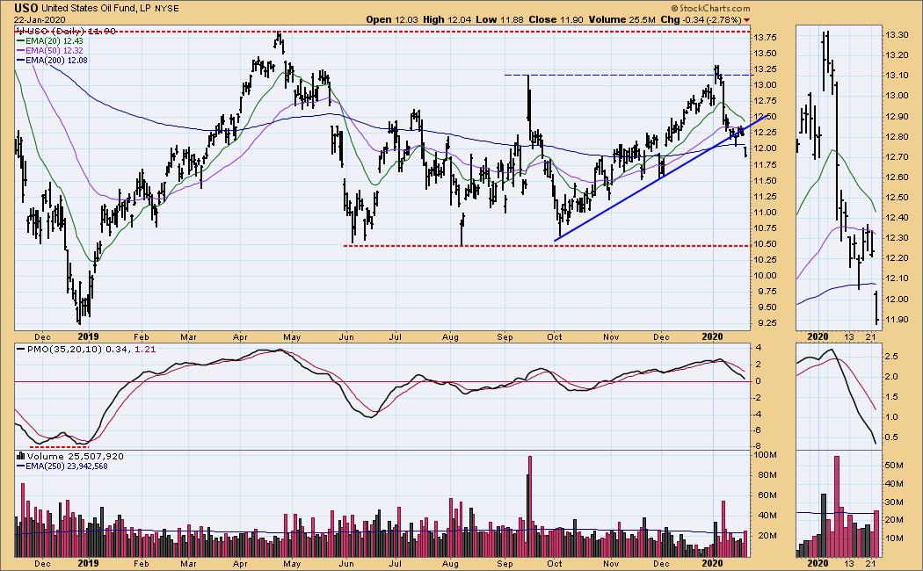
Task: Click the 12.70 label on the zoomed chart axis
Action: [x=896, y=157]
